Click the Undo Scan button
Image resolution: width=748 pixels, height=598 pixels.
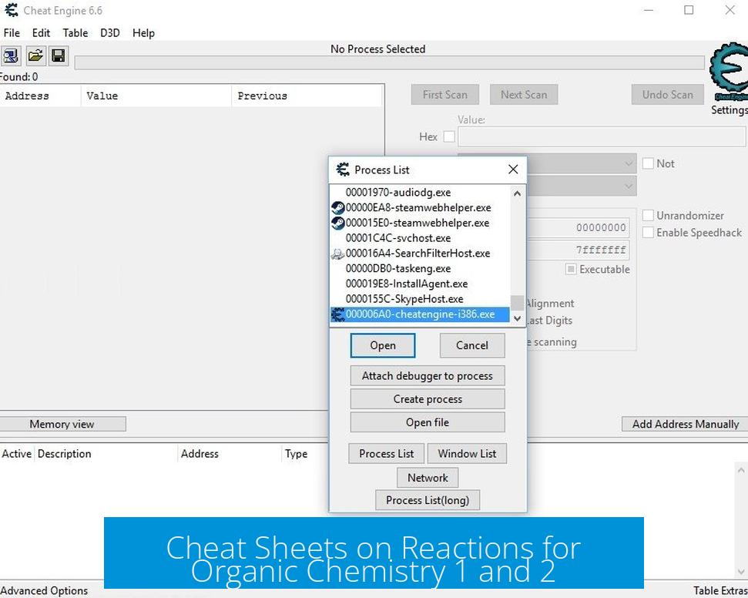click(x=668, y=95)
